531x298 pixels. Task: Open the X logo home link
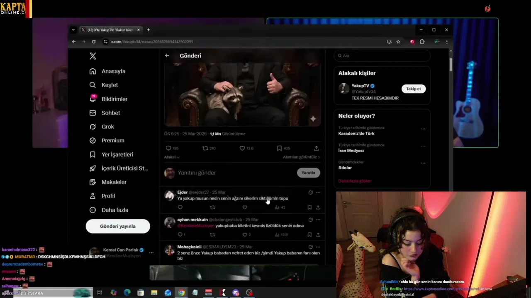point(93,56)
